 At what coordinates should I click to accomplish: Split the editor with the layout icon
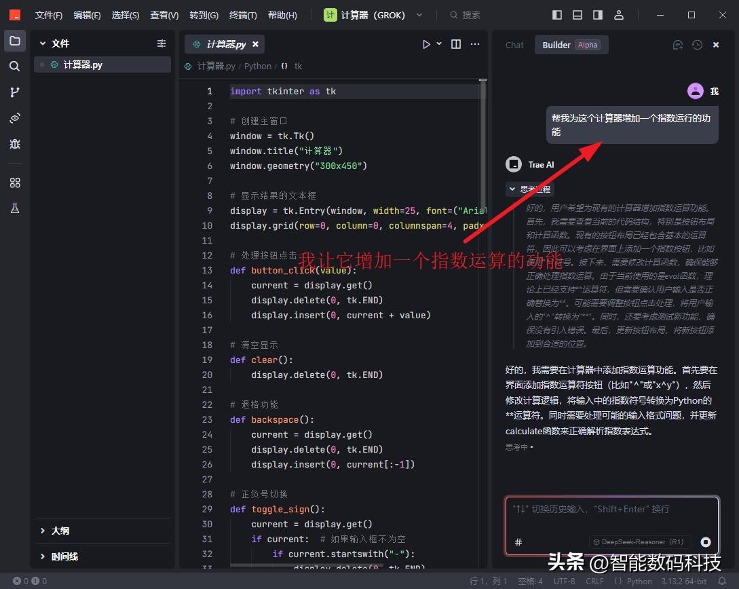pyautogui.click(x=455, y=43)
